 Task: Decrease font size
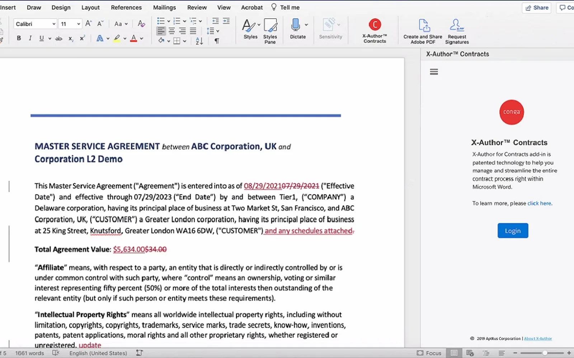coord(100,24)
